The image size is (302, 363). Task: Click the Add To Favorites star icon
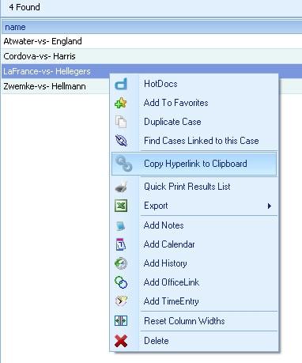point(121,103)
